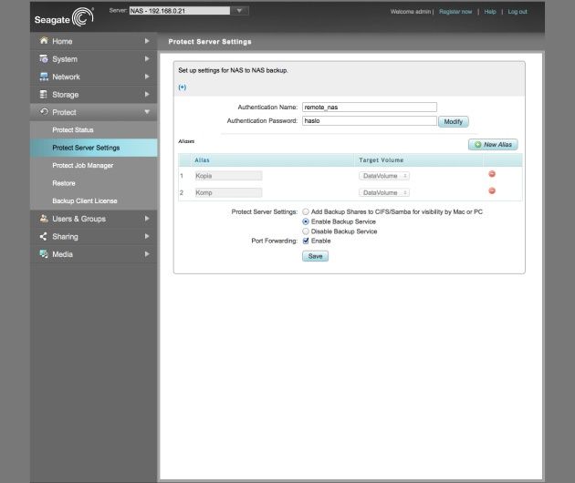
Task: Click the Save button
Action: pos(316,256)
